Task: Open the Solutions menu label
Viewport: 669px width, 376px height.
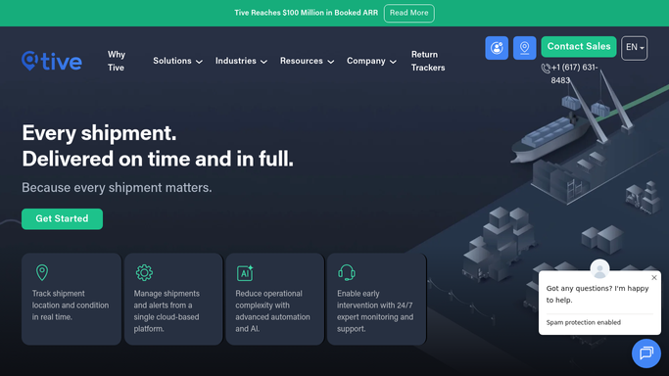Action: (x=172, y=61)
